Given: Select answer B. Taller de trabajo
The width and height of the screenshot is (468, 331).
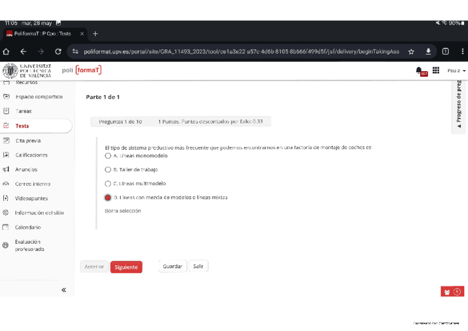Looking at the screenshot, I should 108,170.
